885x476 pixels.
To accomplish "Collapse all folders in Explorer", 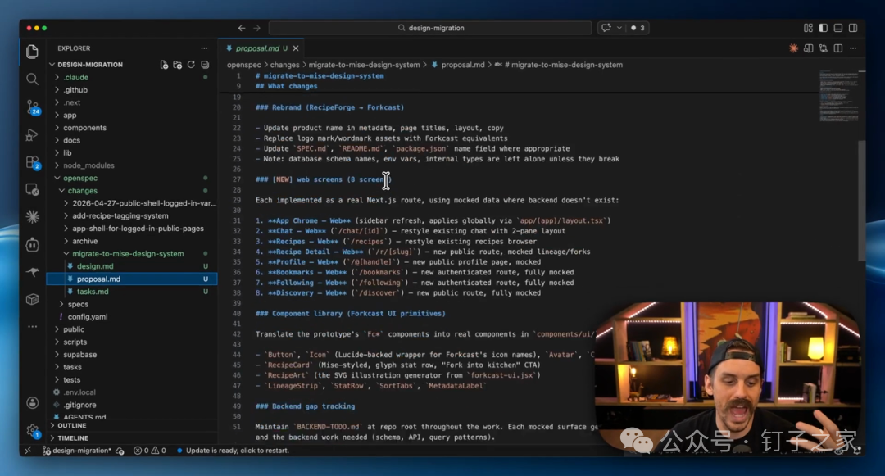I will coord(205,65).
